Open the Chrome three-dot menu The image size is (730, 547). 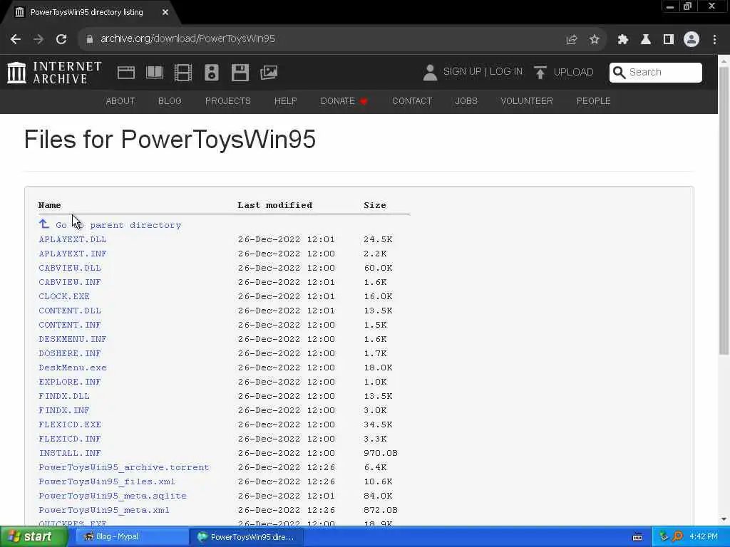pos(714,40)
